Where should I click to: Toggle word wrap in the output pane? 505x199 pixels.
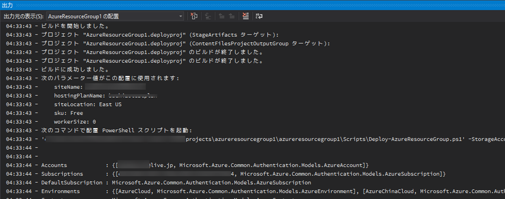(259, 16)
